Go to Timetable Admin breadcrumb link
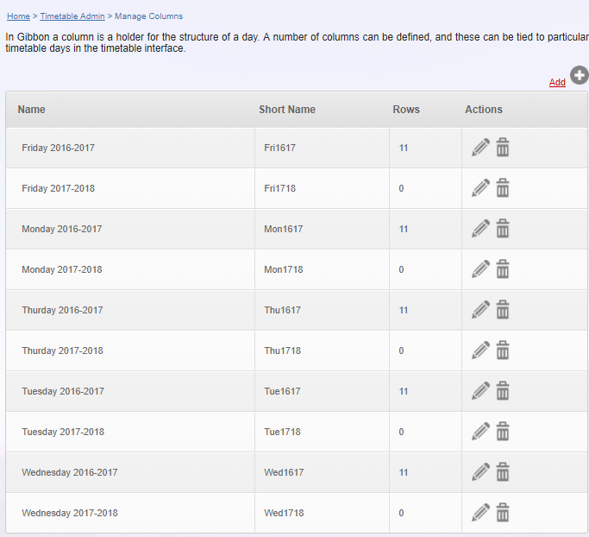589x537 pixels. (x=72, y=16)
